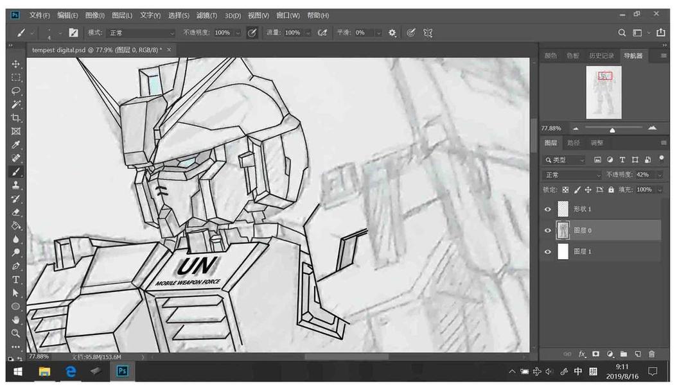The width and height of the screenshot is (677, 385).
Task: Click the delete layer trash icon
Action: pyautogui.click(x=651, y=354)
